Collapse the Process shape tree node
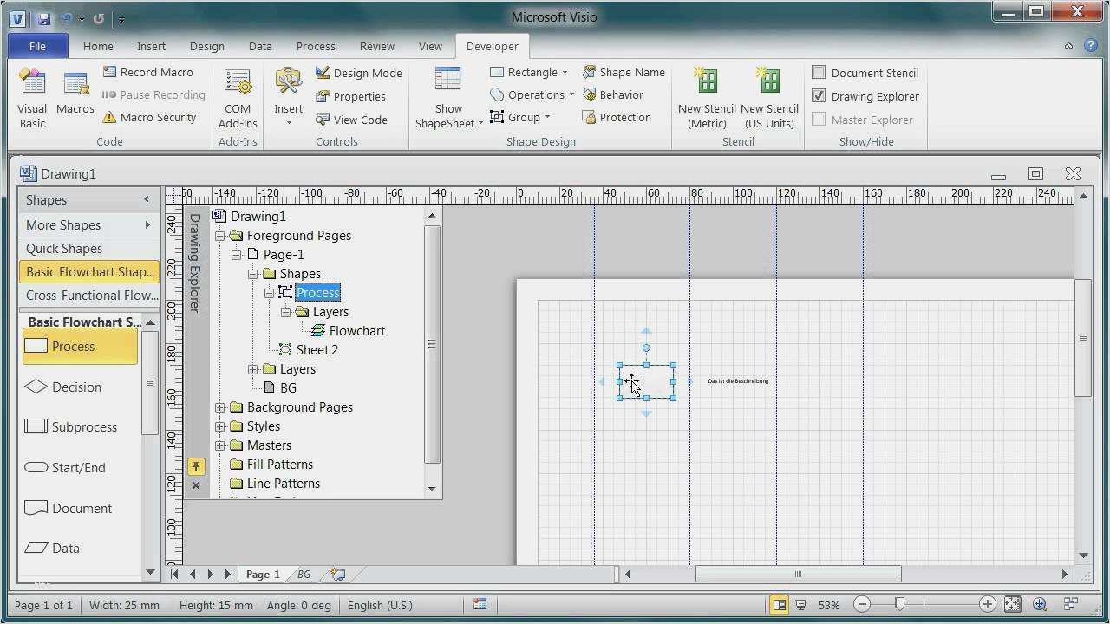The width and height of the screenshot is (1110, 624). click(270, 293)
